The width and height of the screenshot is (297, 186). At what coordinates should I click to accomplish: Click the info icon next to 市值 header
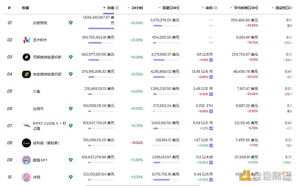[x=117, y=8]
